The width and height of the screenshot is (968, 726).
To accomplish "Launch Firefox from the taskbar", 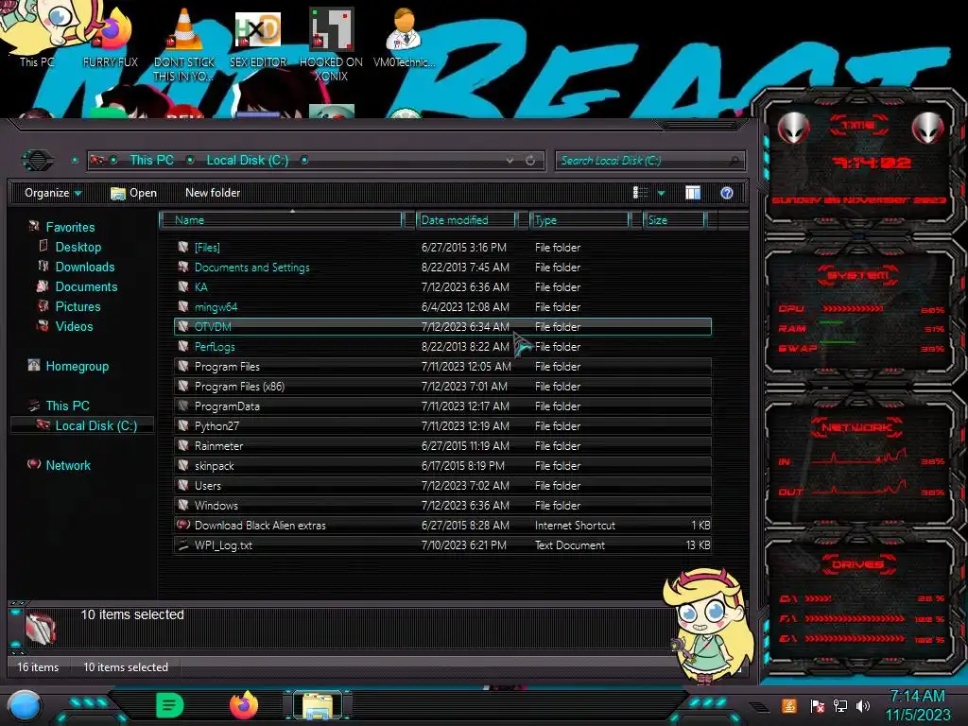I will coord(244,704).
